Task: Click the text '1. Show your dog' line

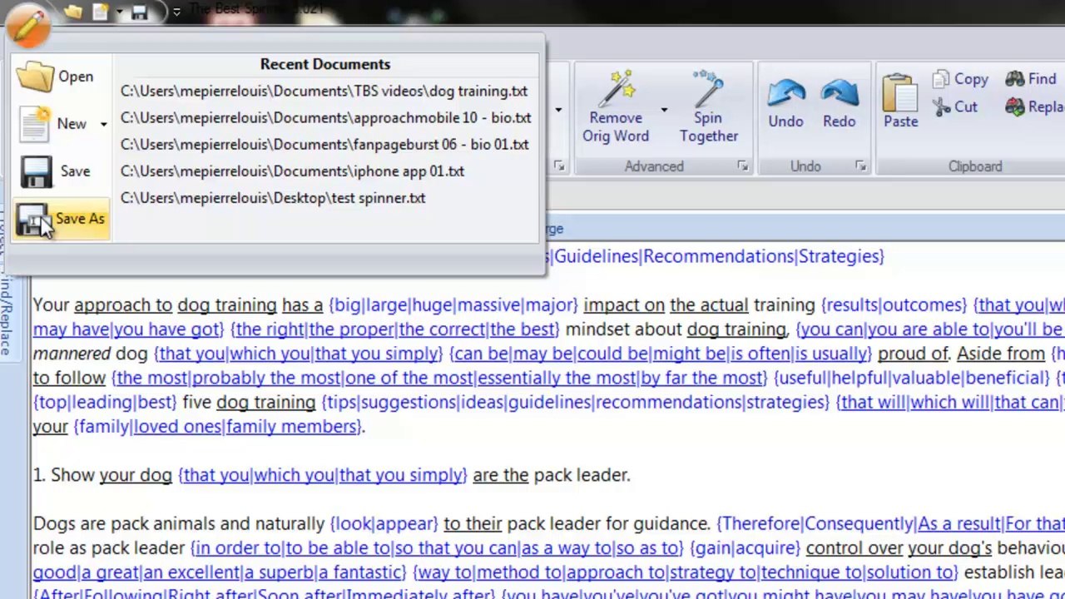Action: (331, 475)
